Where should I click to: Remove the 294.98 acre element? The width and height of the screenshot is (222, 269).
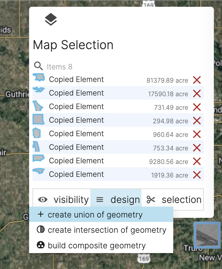[197, 121]
